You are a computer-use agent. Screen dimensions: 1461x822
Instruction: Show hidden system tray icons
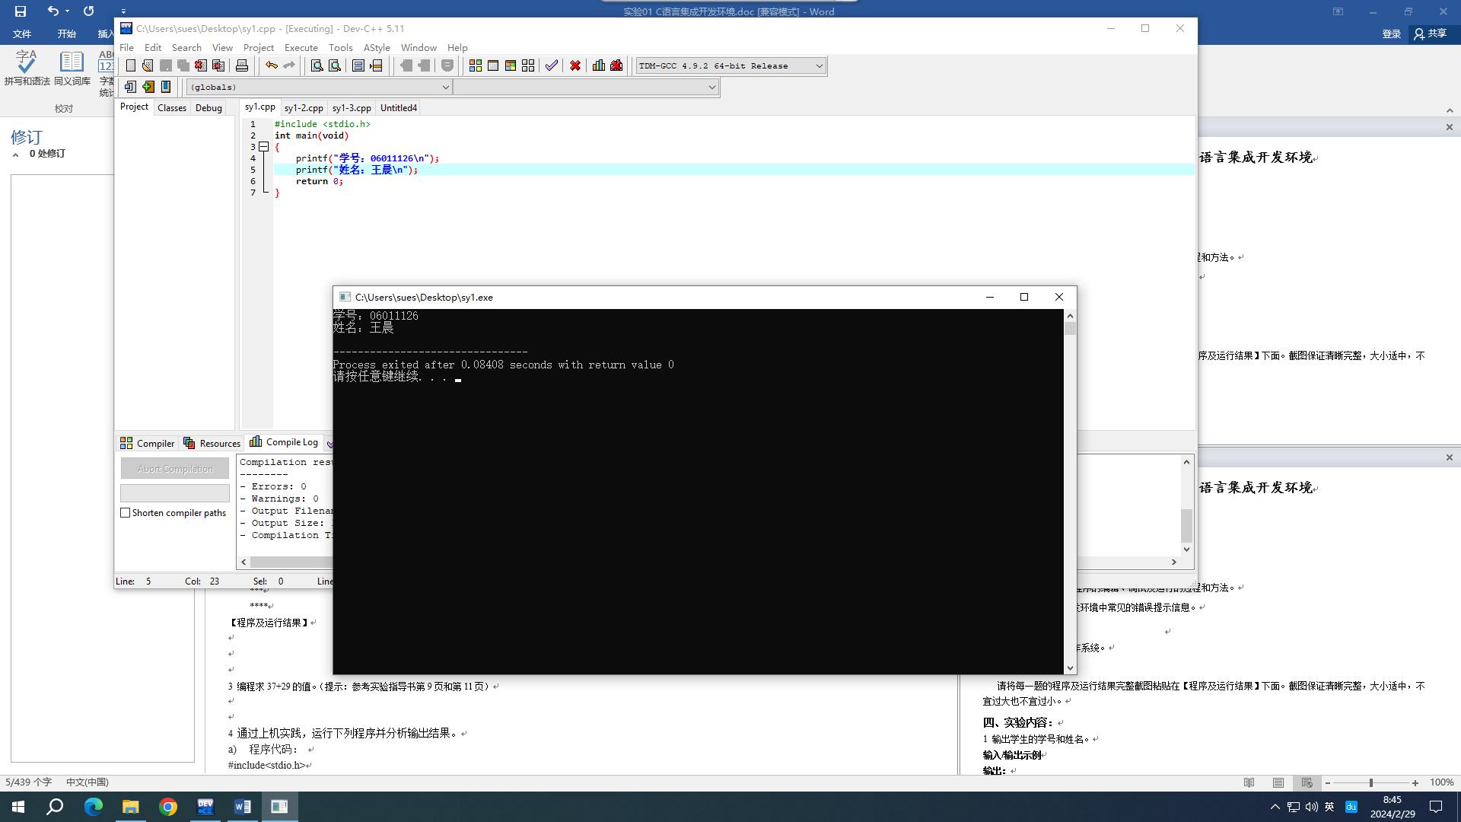click(x=1275, y=807)
